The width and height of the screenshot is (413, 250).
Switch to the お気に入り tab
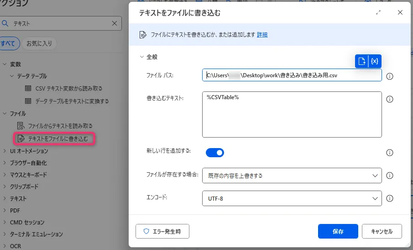point(39,44)
